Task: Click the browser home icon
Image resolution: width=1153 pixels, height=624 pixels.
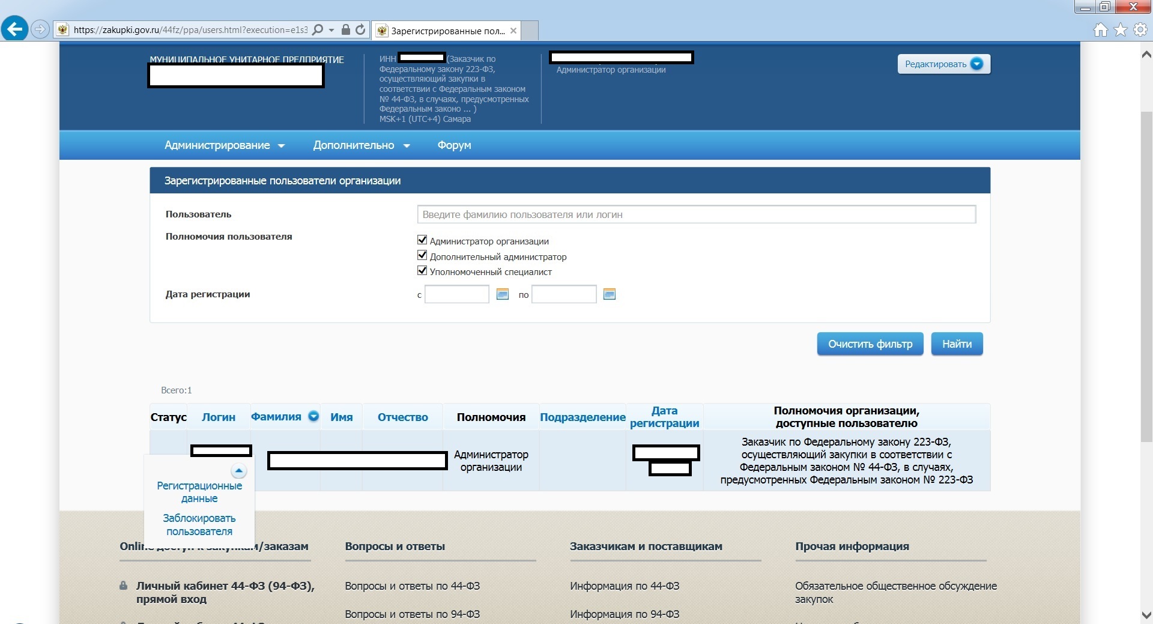Action: 1100,30
